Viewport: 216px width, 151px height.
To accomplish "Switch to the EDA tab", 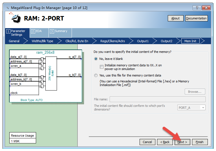I will [x=39, y=33].
